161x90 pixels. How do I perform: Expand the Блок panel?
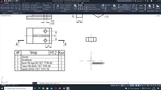[x=106, y=11]
